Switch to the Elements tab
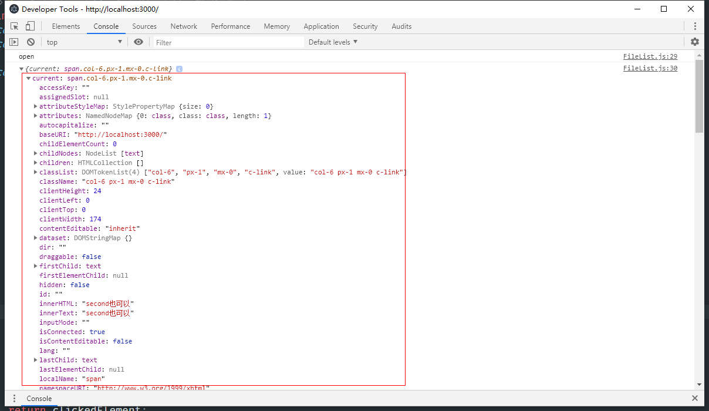 pyautogui.click(x=66, y=26)
